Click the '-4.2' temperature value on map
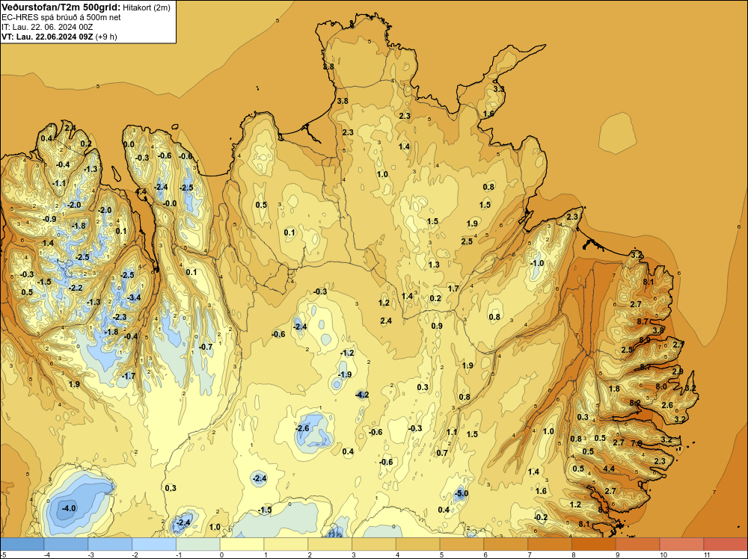 (x=362, y=395)
